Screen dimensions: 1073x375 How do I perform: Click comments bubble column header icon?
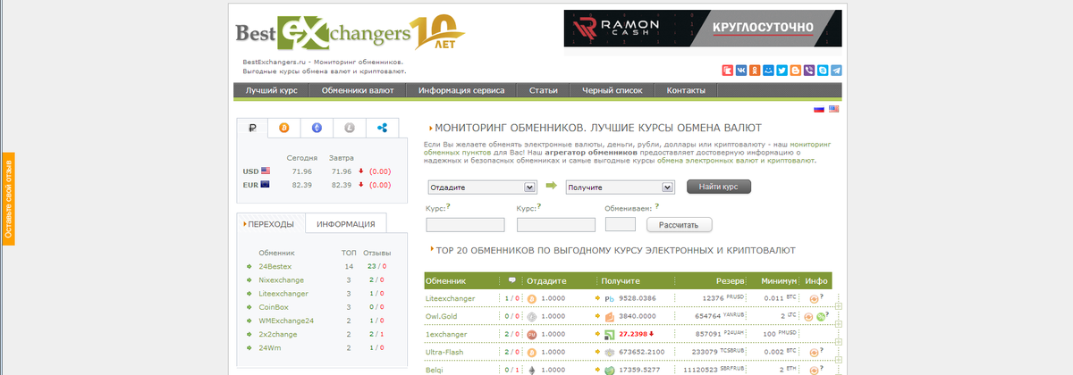[511, 279]
